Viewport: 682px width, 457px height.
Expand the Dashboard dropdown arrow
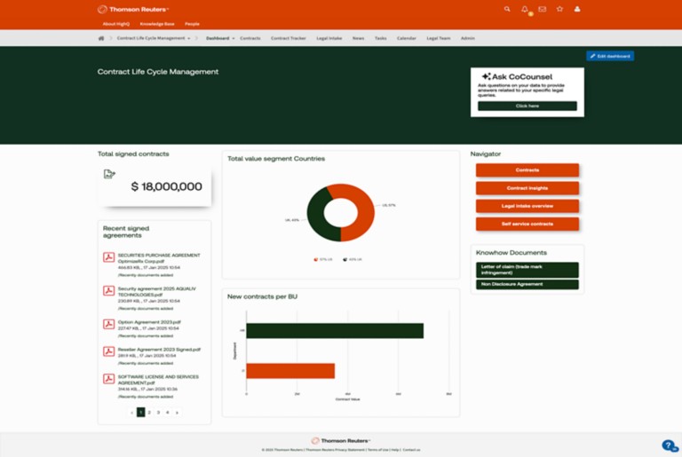234,38
